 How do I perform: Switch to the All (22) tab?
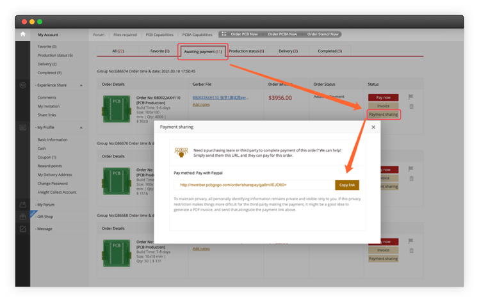(x=118, y=51)
